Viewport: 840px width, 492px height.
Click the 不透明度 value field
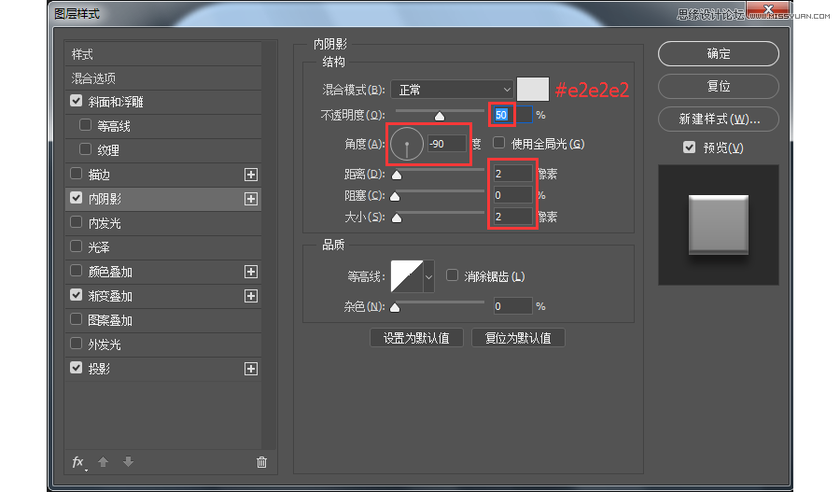[x=512, y=115]
